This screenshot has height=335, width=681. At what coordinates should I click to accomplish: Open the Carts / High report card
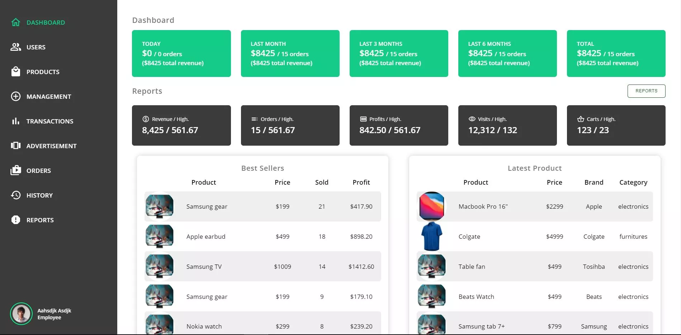[616, 125]
